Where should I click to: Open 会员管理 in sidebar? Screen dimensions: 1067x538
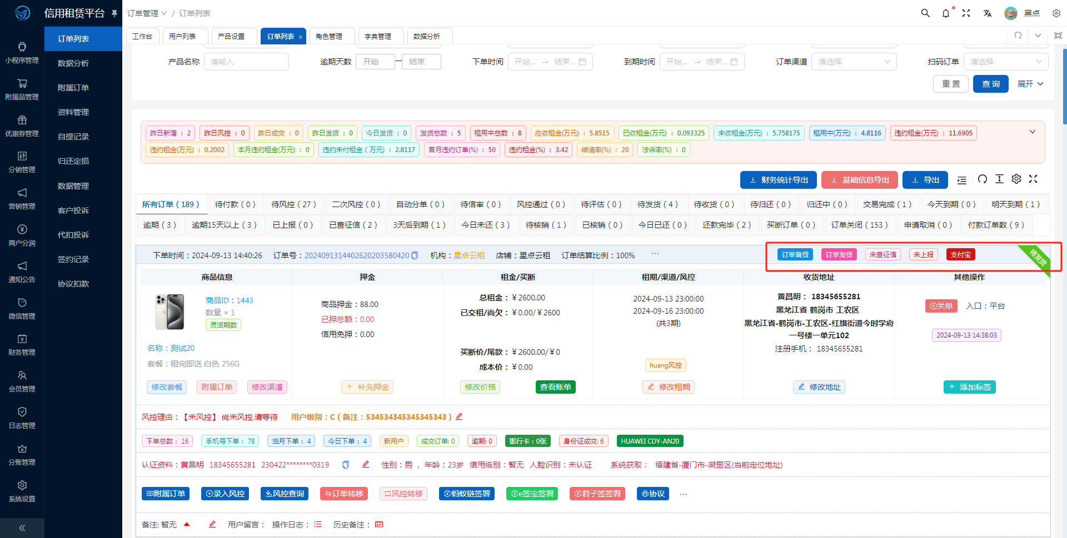click(22, 381)
